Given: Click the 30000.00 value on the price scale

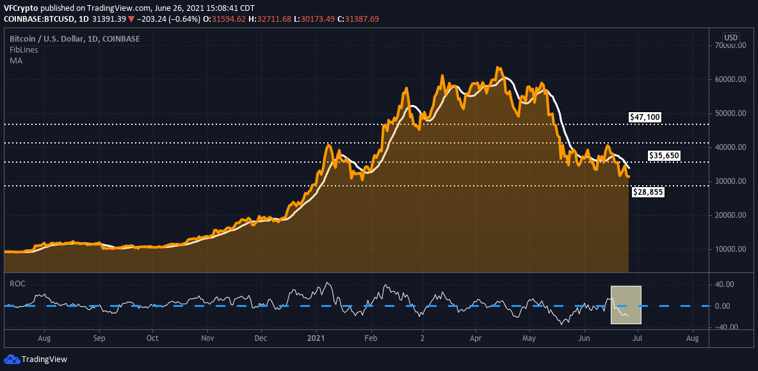Looking at the screenshot, I should pyautogui.click(x=730, y=181).
